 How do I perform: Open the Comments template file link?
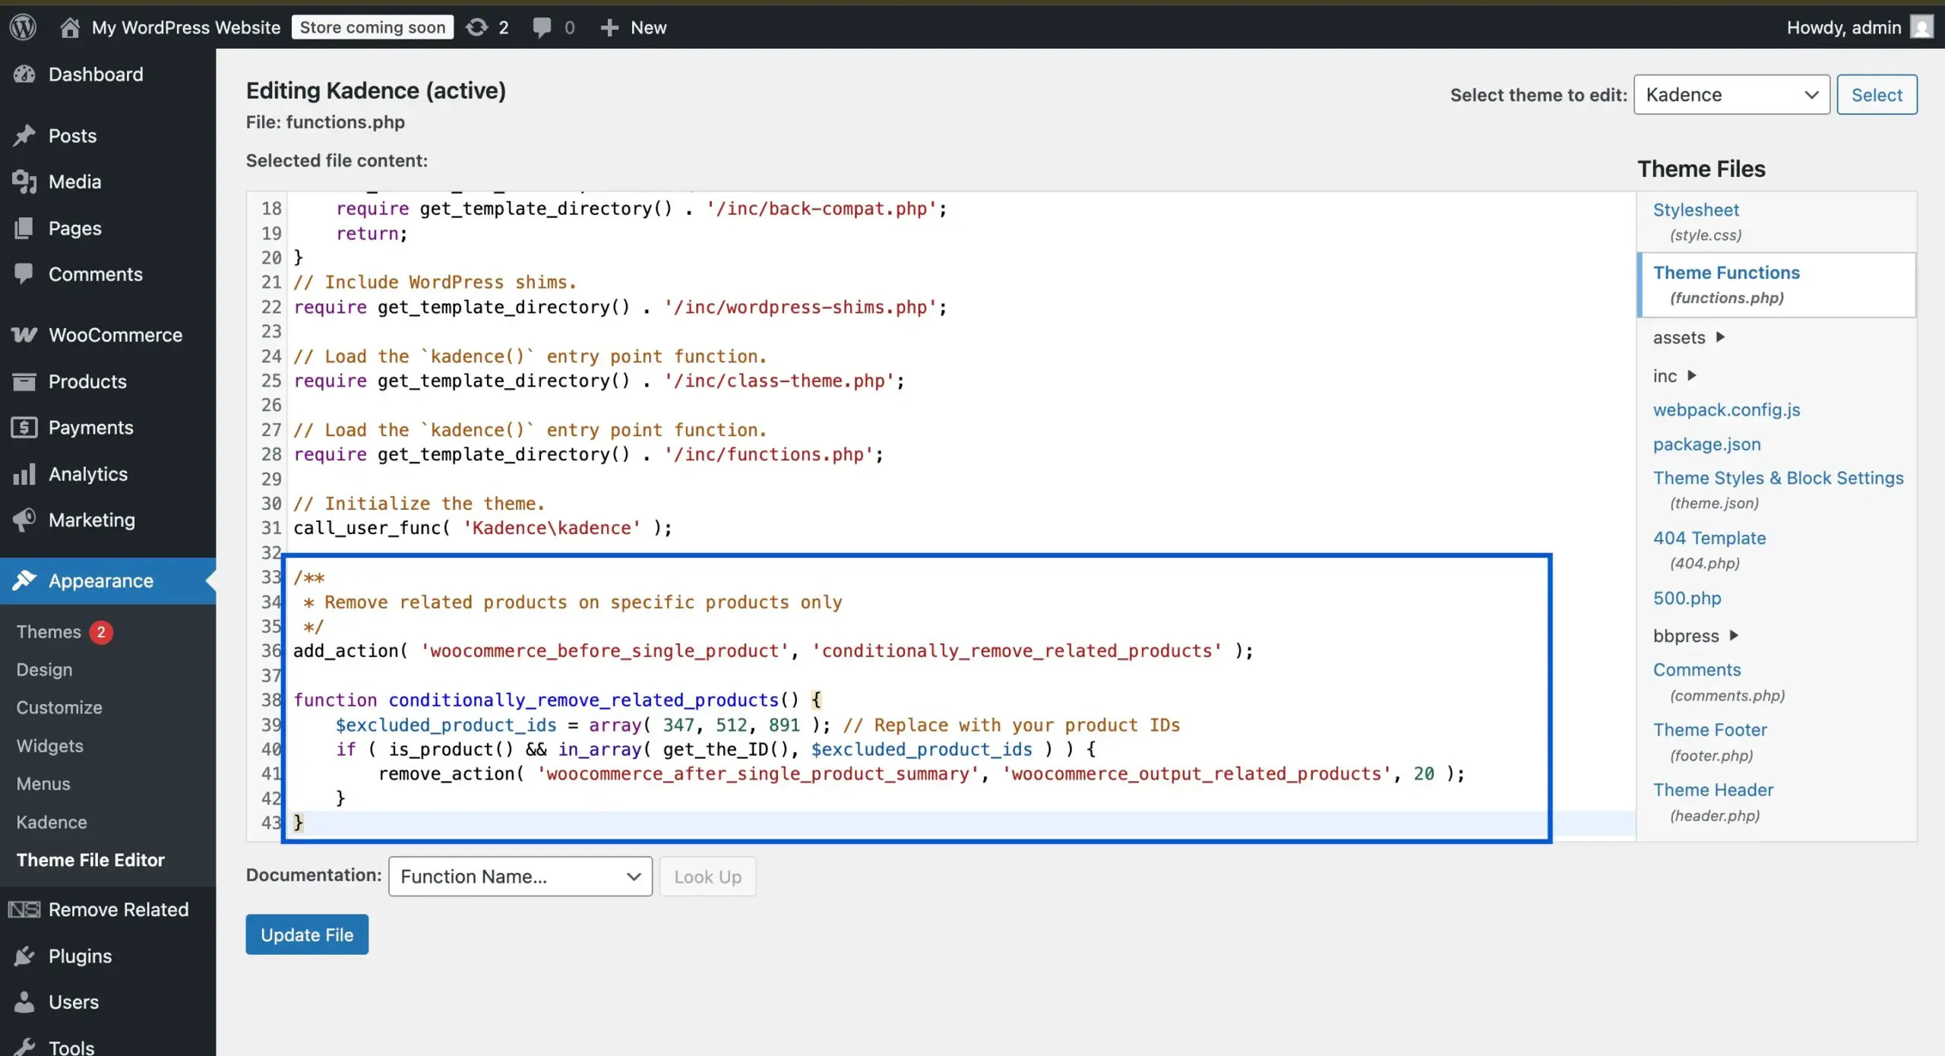pyautogui.click(x=1697, y=669)
